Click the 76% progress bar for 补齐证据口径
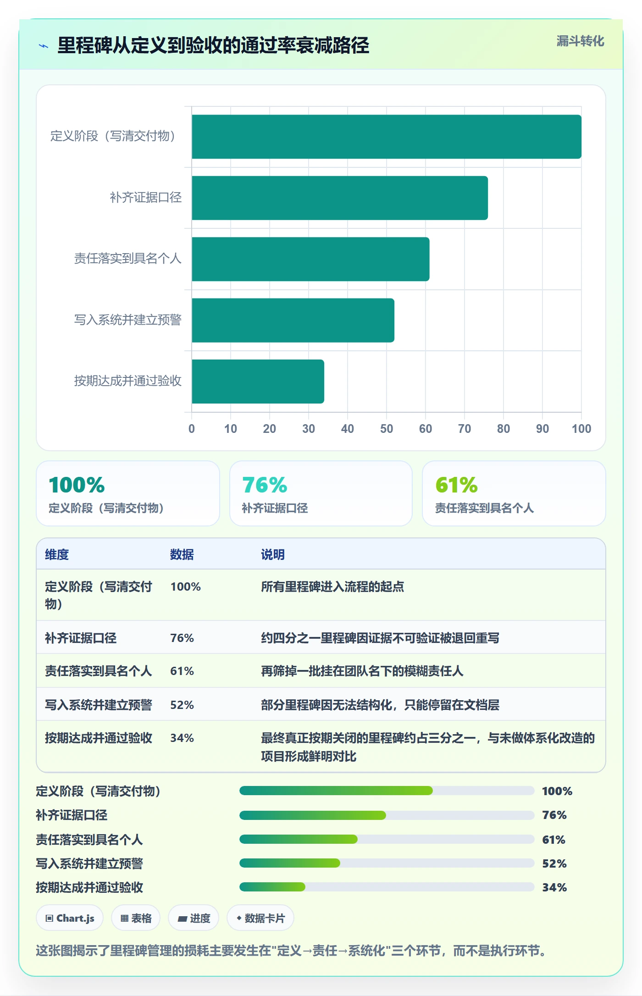This screenshot has height=996, width=642. click(x=387, y=815)
